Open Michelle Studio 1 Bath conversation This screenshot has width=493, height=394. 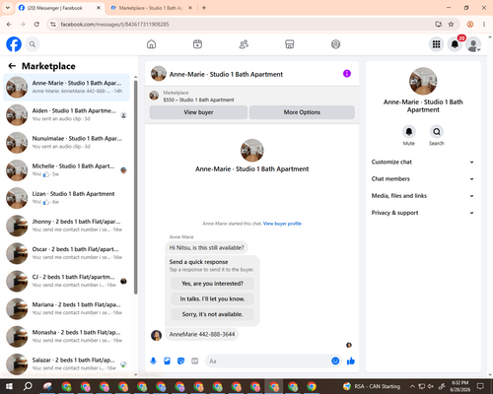pyautogui.click(x=66, y=170)
